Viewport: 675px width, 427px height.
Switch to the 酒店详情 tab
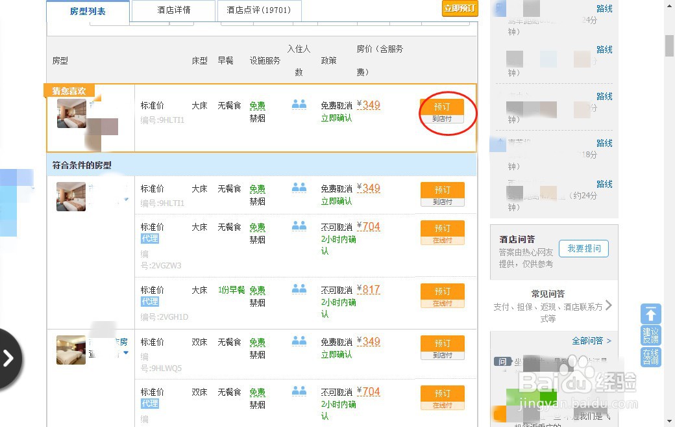(173, 10)
